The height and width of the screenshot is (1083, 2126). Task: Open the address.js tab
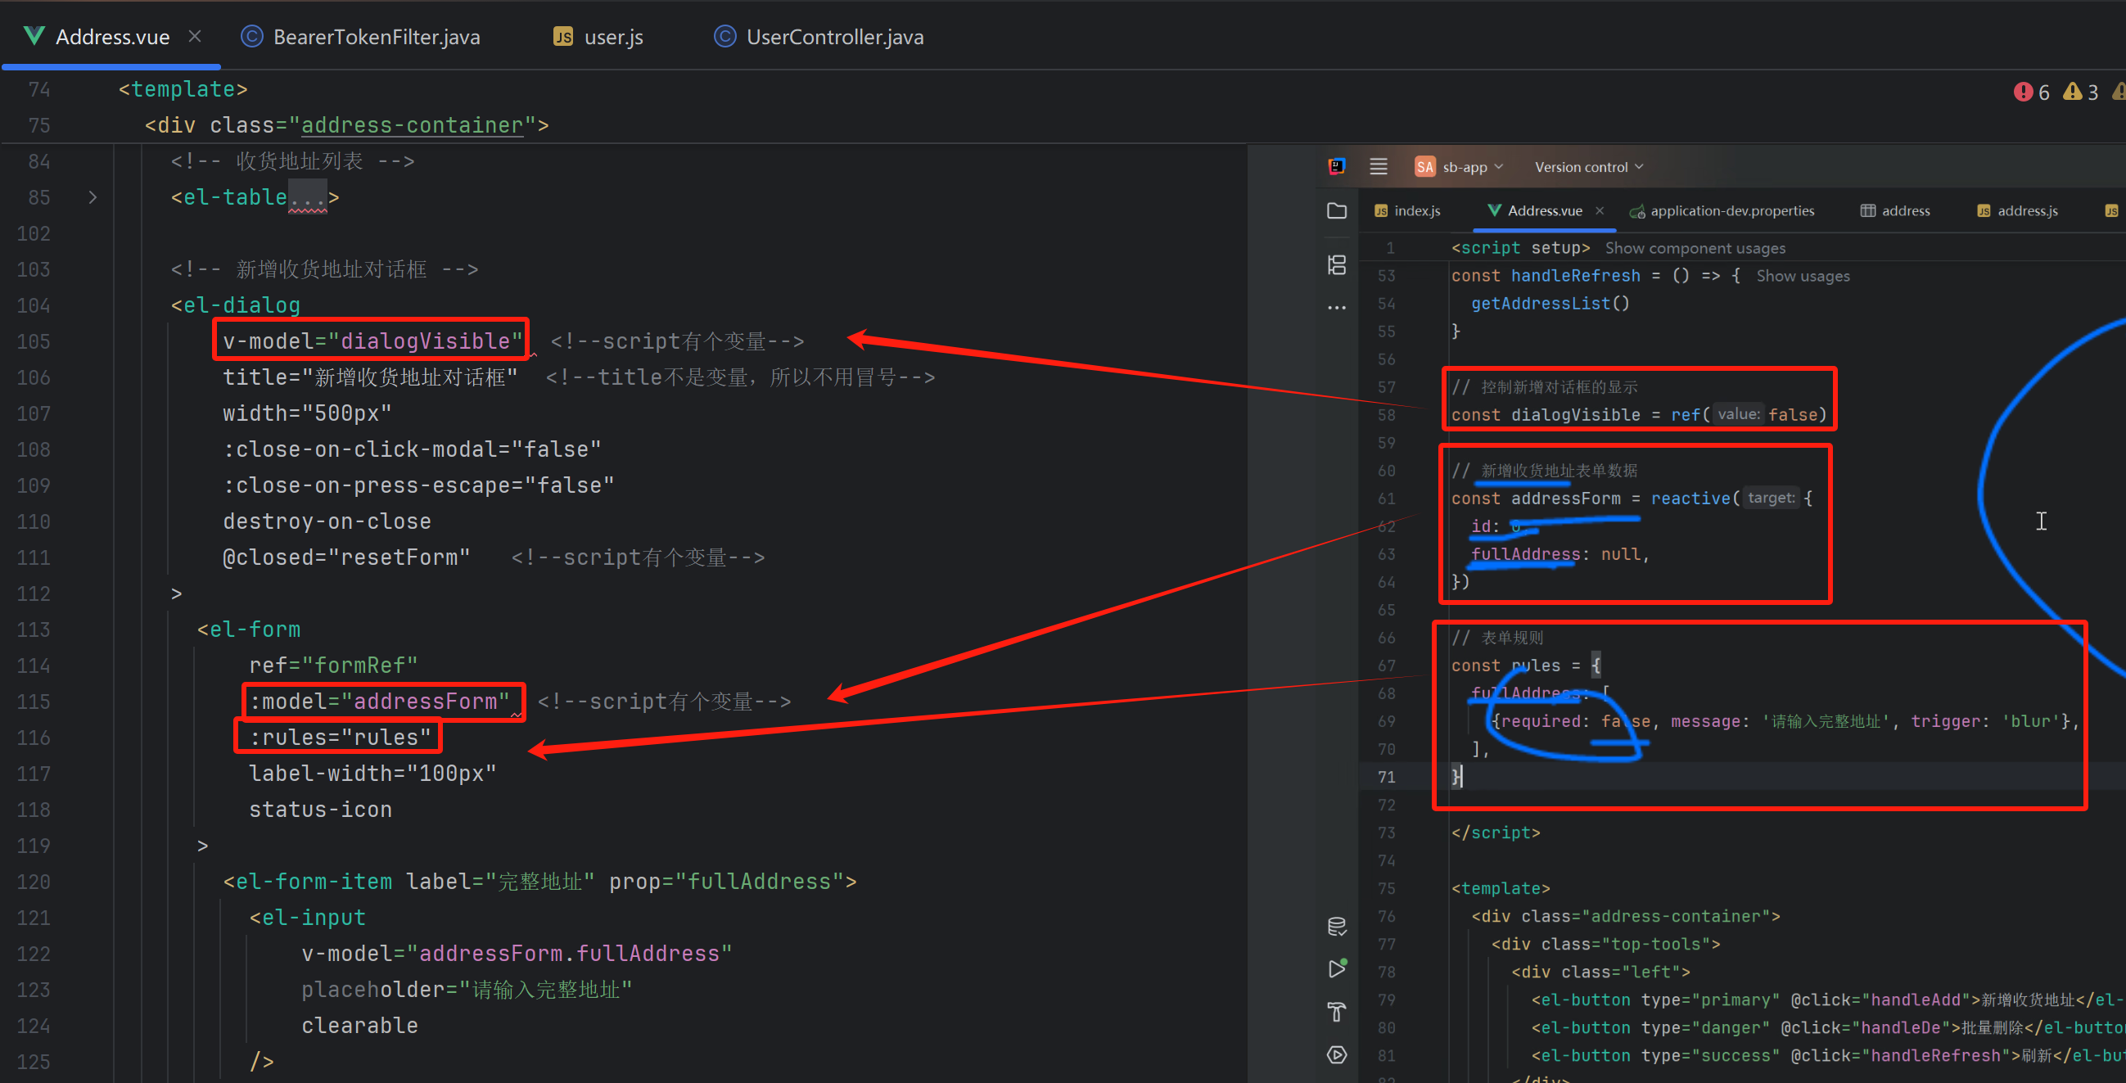coord(2017,211)
